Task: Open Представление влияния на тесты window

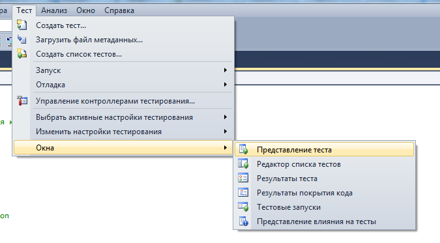Action: tap(324, 222)
